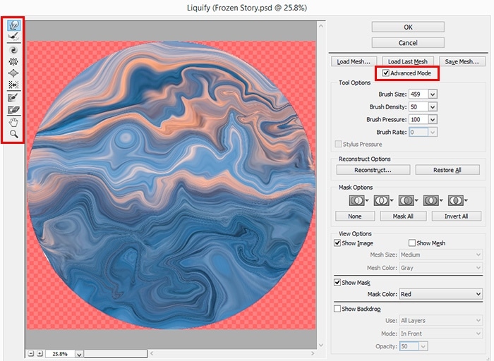The height and width of the screenshot is (361, 494).
Task: Select the Push Left tool
Action: click(x=13, y=85)
